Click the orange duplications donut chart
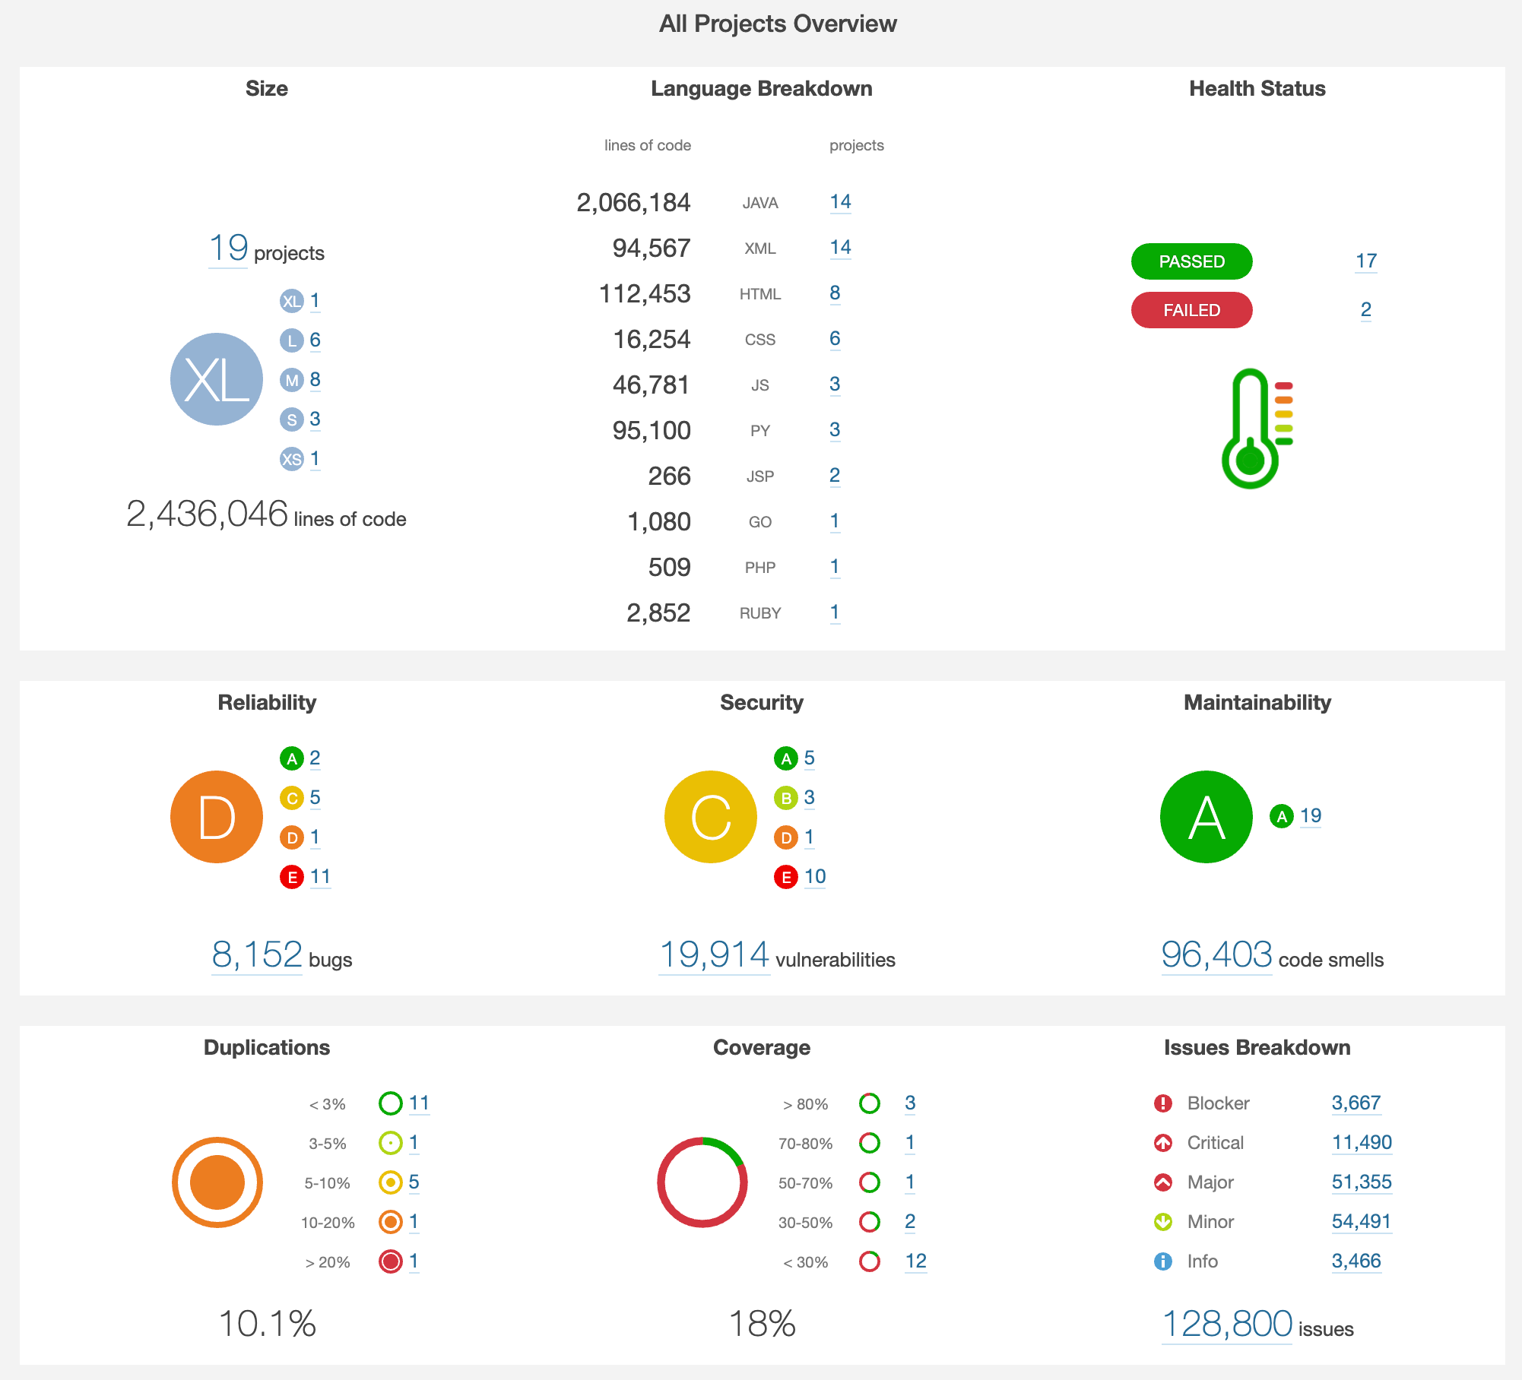The height and width of the screenshot is (1380, 1522). (x=217, y=1182)
